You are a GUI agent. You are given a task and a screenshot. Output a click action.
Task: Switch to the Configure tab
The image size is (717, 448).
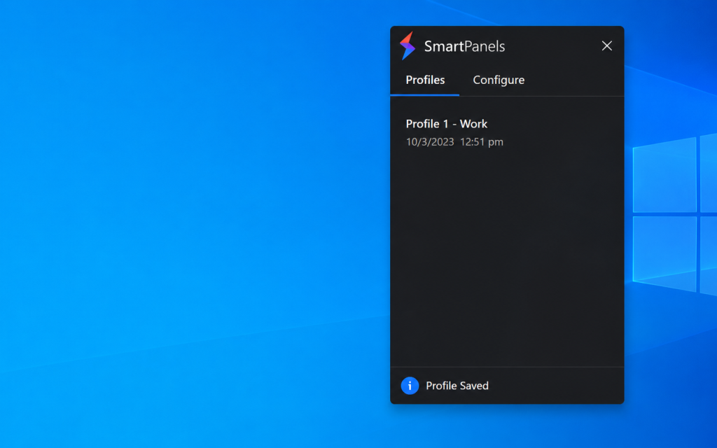pos(499,80)
